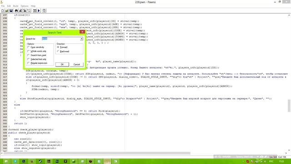Click code line 'return 1;' on line 332
Screen dimensions: 291x164
pos(20,123)
